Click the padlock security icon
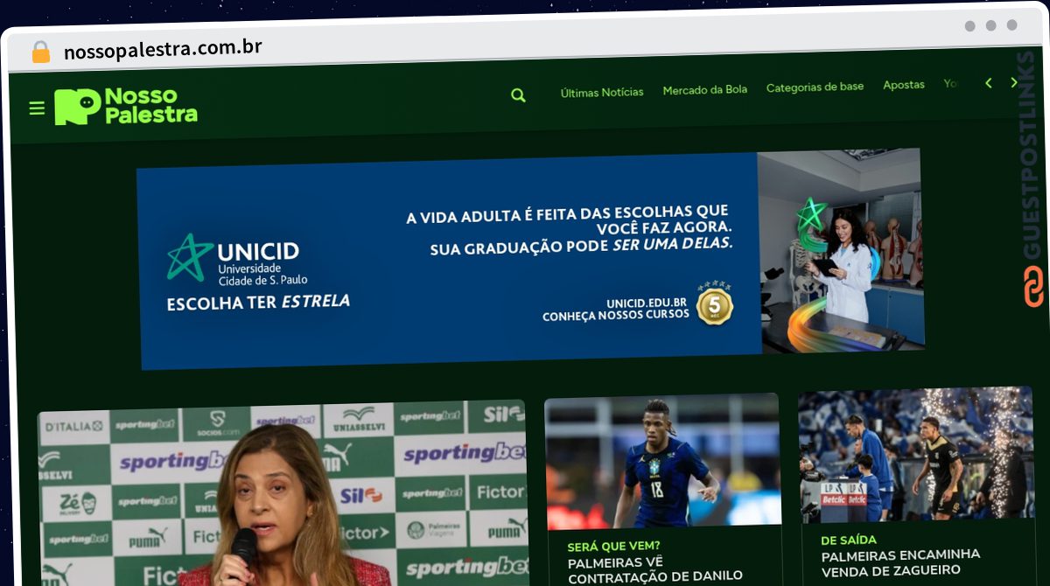The height and width of the screenshot is (586, 1050). pos(40,52)
